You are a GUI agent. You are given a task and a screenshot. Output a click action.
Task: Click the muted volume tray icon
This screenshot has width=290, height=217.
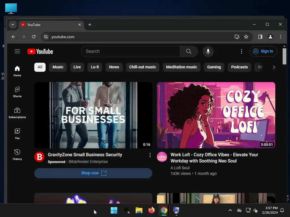(x=255, y=210)
